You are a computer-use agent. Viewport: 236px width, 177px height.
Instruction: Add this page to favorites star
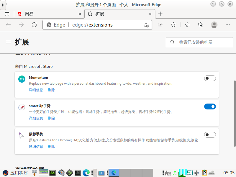coord(146,25)
